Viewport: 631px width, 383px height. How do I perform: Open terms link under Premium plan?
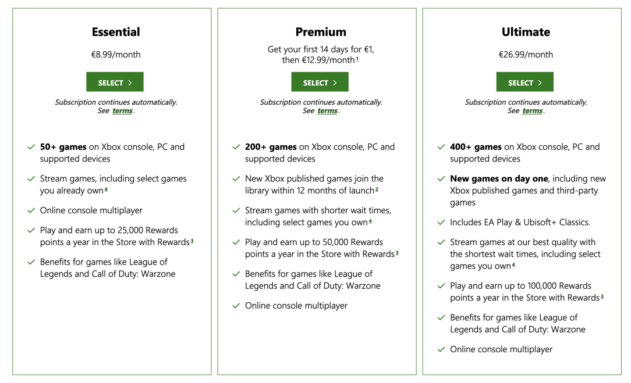(327, 111)
